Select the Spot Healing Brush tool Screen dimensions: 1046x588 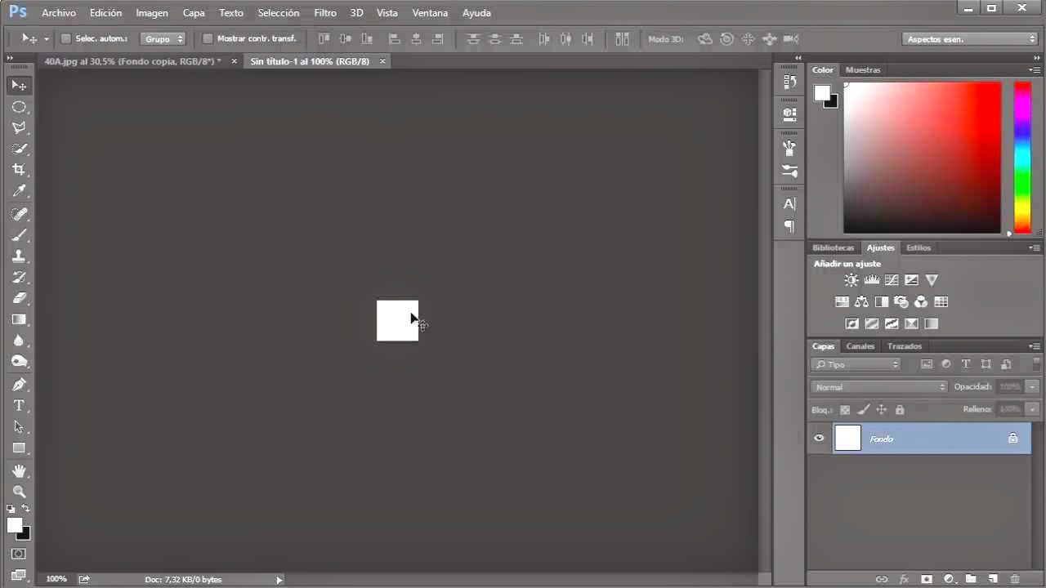click(x=19, y=214)
